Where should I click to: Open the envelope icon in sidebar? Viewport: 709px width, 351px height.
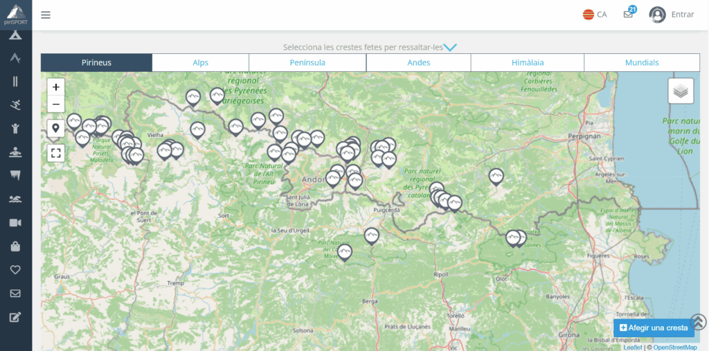(15, 294)
